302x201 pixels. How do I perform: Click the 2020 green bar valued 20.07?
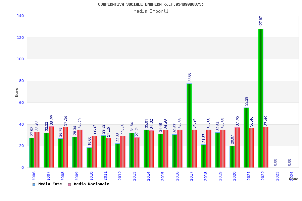[x=232, y=156]
